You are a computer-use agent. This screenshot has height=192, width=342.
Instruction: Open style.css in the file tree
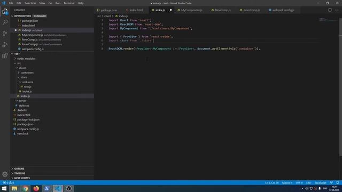[x=24, y=106]
